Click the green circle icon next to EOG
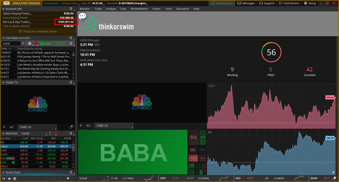The image size is (339, 182). click(13, 163)
